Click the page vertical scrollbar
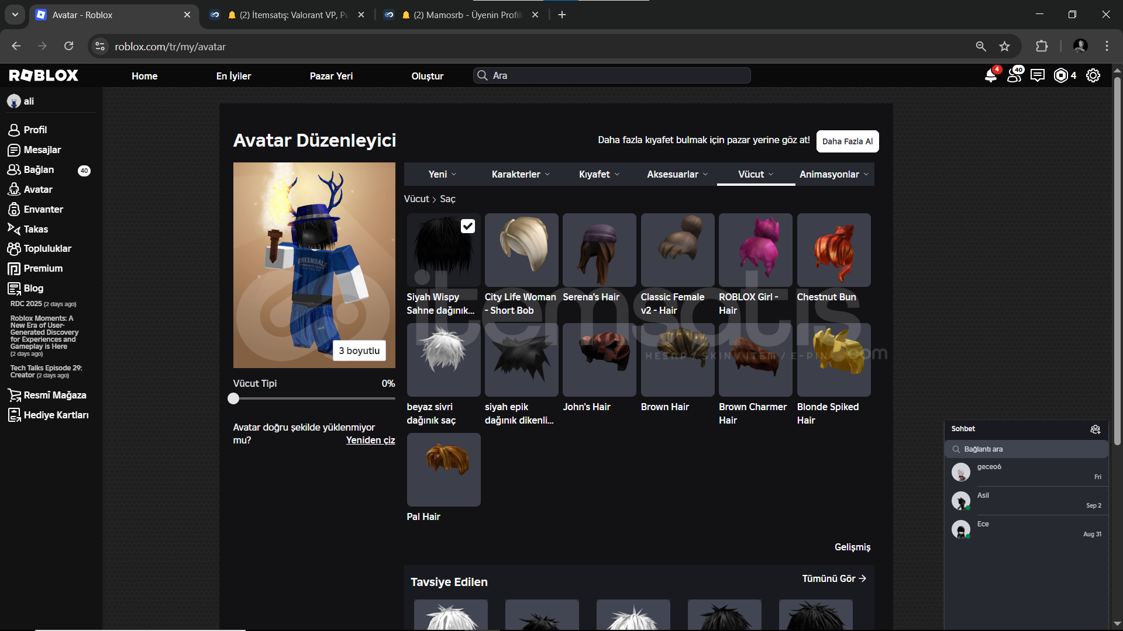The image size is (1123, 631). [x=1117, y=261]
